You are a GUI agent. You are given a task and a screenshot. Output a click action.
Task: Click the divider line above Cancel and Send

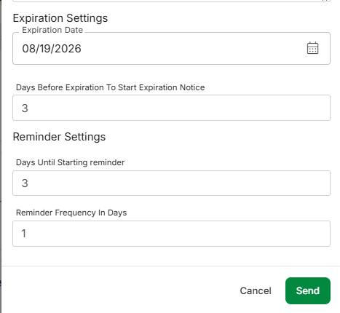click(x=171, y=266)
